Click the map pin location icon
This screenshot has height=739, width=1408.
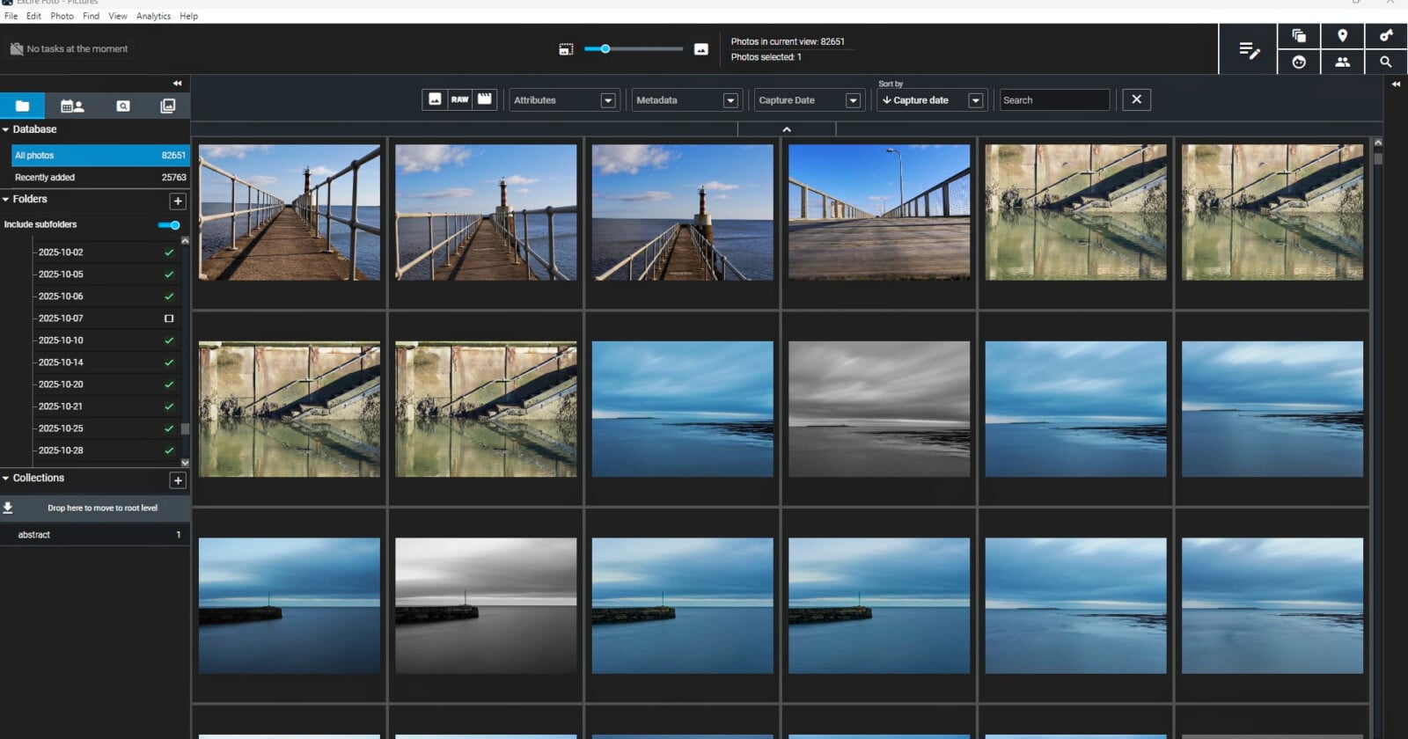pyautogui.click(x=1342, y=36)
